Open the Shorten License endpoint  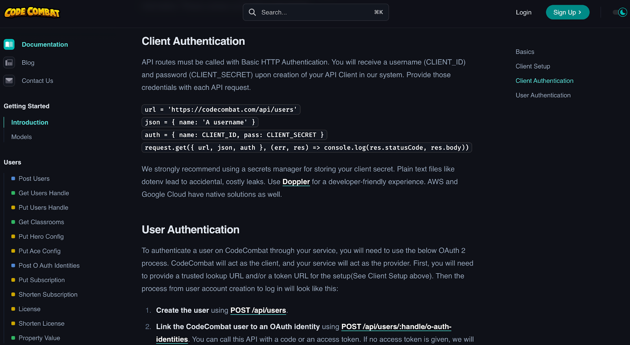[x=41, y=323]
